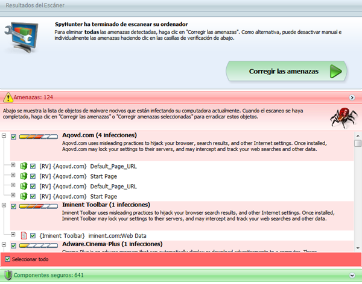This screenshot has width=362, height=284.
Task: Expand the first Default_Page_URL entry
Action: [13, 165]
